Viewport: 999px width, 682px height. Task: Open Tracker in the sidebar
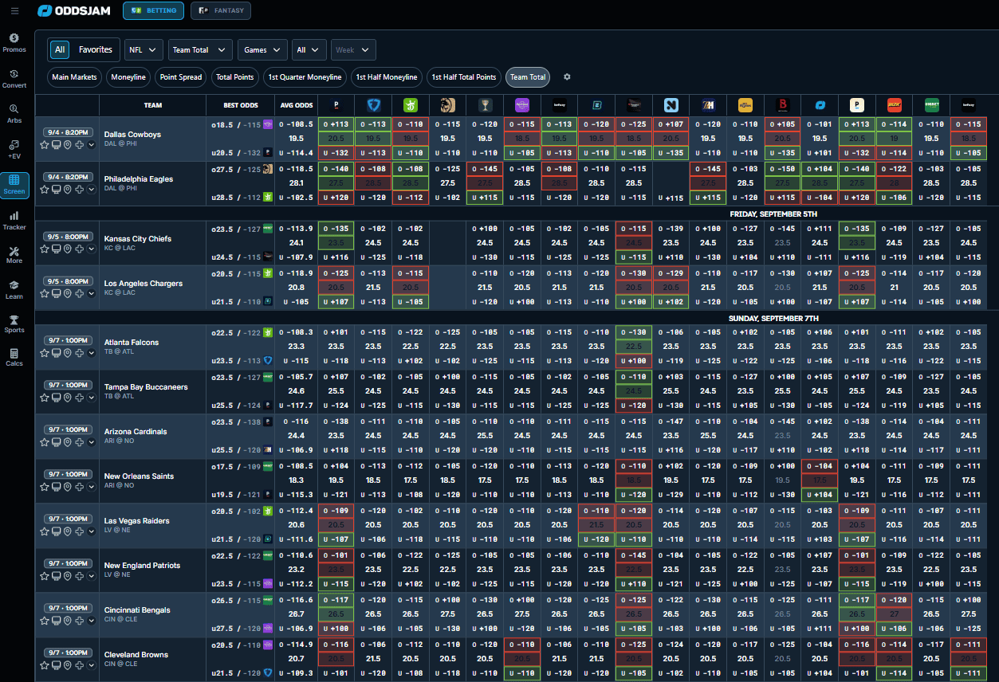(14, 220)
